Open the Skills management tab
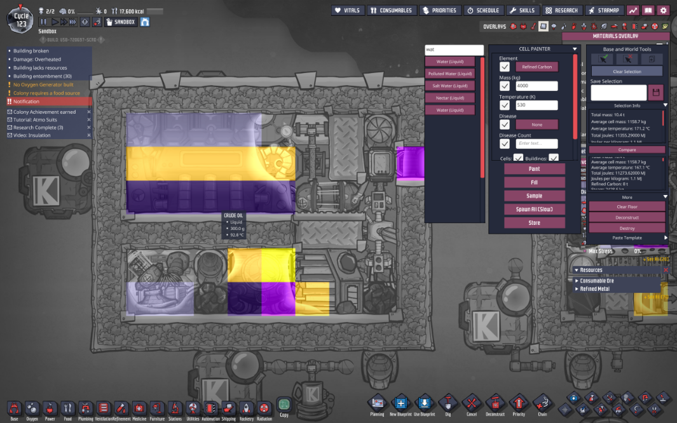The width and height of the screenshot is (677, 423). tap(523, 10)
